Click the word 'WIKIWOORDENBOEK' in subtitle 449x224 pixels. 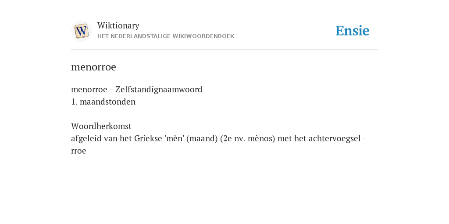(x=203, y=36)
